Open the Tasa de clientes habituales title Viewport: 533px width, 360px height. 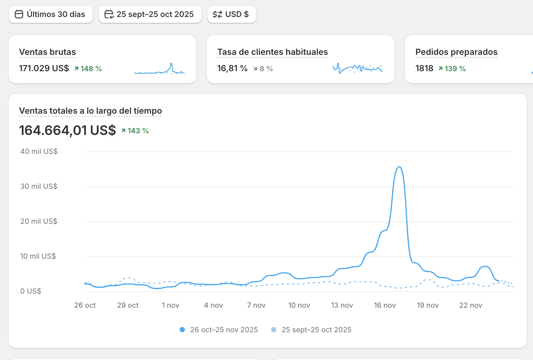[x=272, y=52]
